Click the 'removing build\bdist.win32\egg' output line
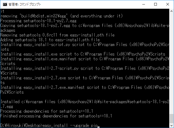Image resolution: width=174 pixels, height=128 pixels. pos(62,16)
